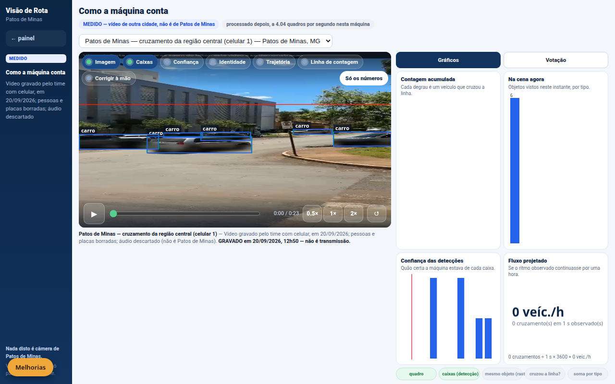Switch to the Gráficos tab

tap(448, 60)
